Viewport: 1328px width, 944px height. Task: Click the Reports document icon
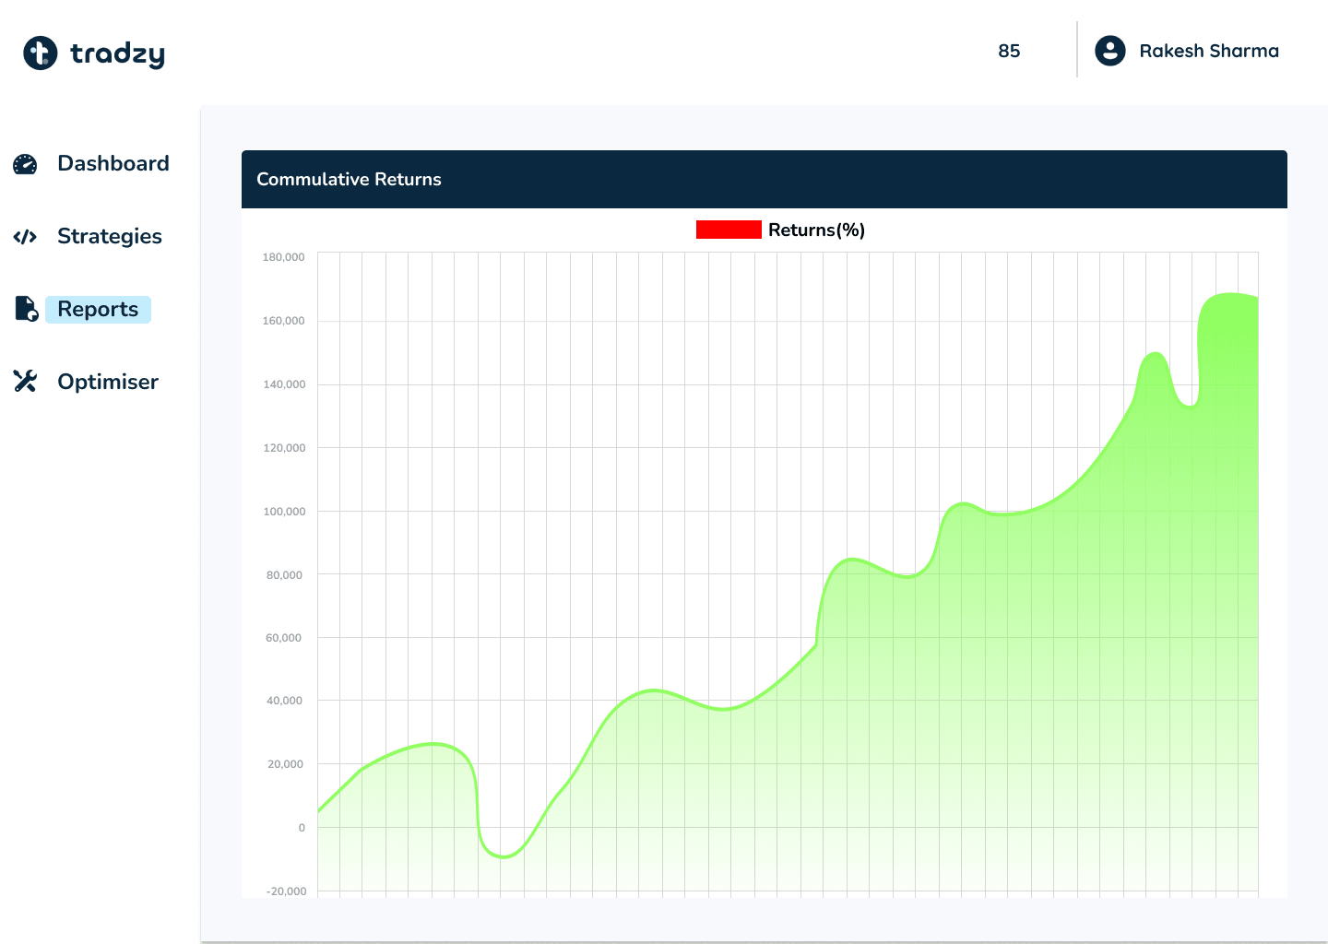click(x=26, y=309)
